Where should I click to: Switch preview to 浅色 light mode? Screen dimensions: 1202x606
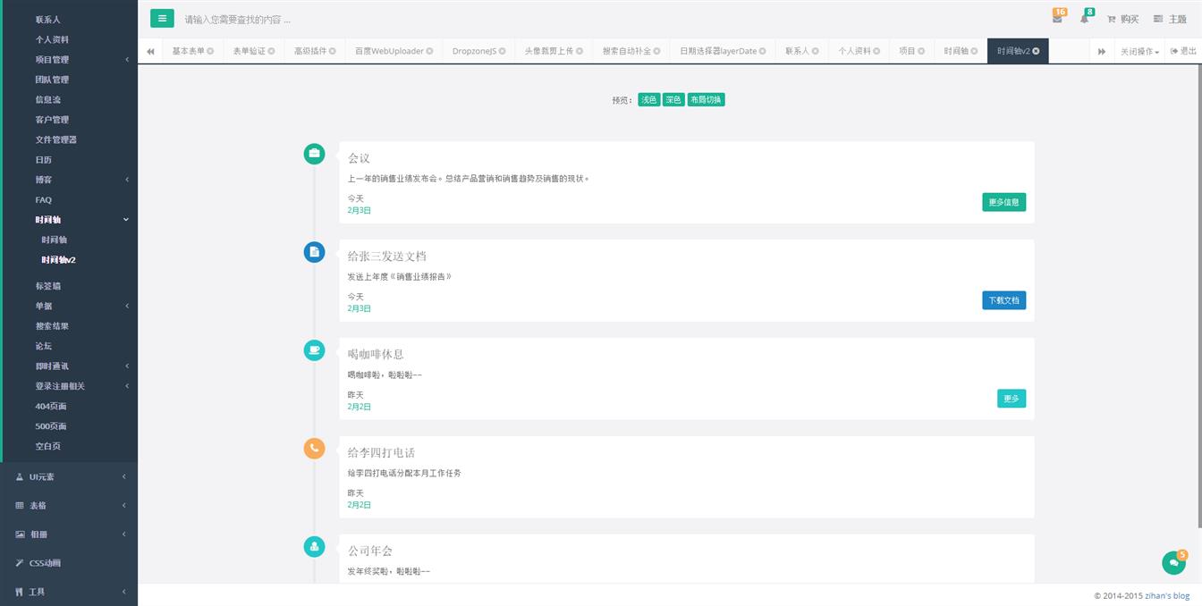648,100
